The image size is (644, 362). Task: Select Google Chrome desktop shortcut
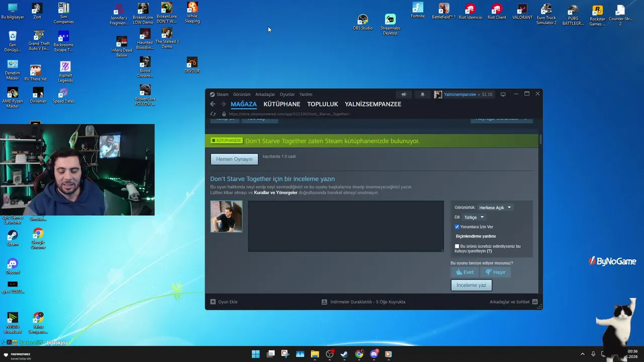(38, 239)
